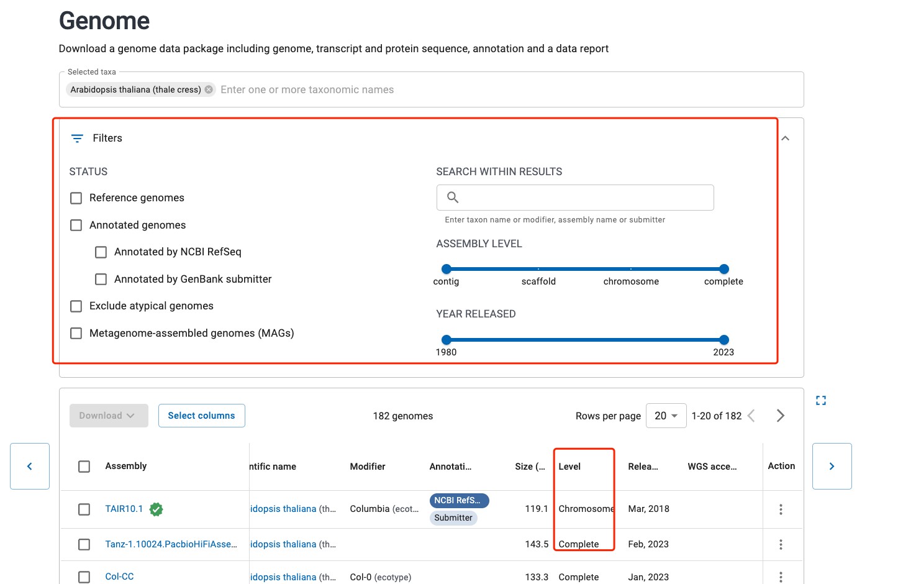Click the 1980 year slider handle
Viewport: 898px width, 584px height.
pyautogui.click(x=447, y=340)
